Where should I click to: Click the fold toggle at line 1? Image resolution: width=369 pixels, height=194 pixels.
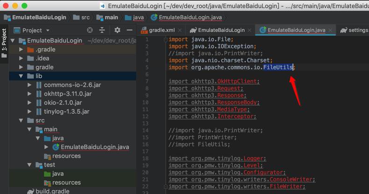166,40
